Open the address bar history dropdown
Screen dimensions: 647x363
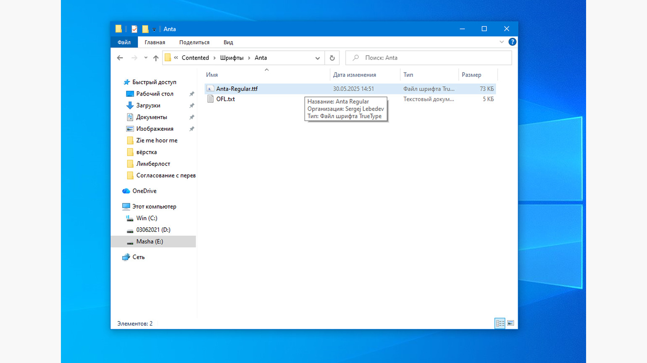click(318, 58)
